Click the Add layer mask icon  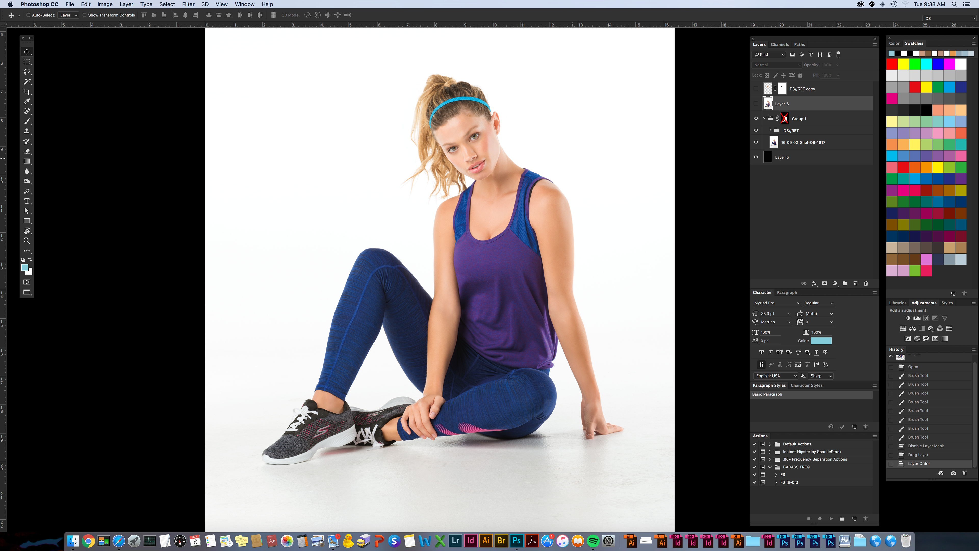click(x=824, y=283)
